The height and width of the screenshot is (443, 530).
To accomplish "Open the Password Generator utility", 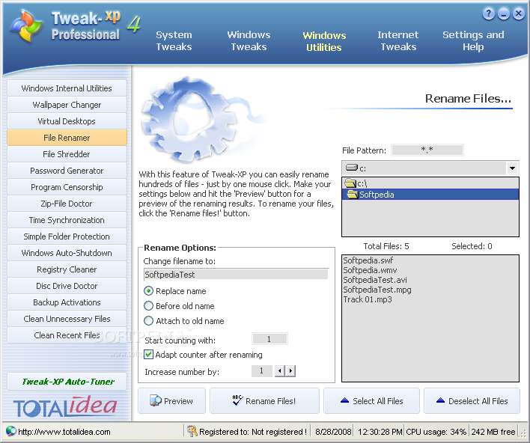I will click(x=67, y=171).
